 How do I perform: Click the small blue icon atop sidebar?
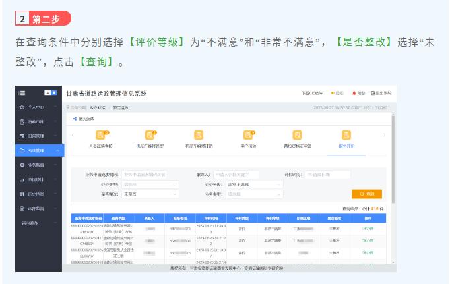(x=54, y=92)
